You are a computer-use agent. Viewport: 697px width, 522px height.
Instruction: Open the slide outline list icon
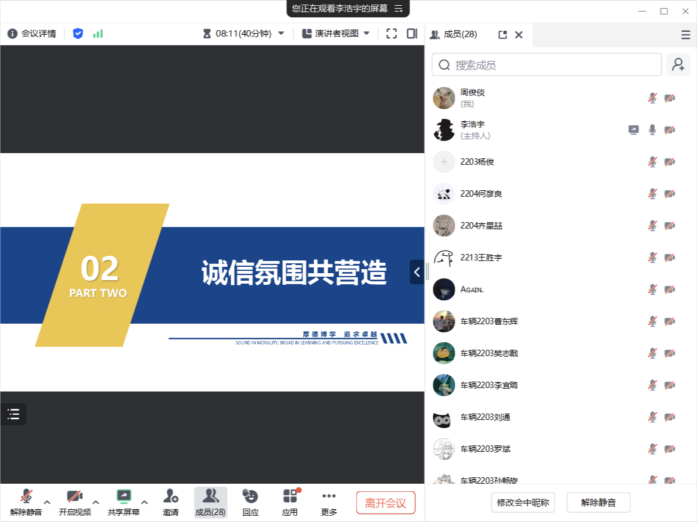pos(13,414)
